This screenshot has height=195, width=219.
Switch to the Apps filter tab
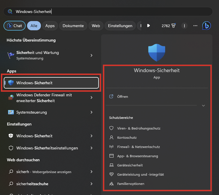coord(50,26)
